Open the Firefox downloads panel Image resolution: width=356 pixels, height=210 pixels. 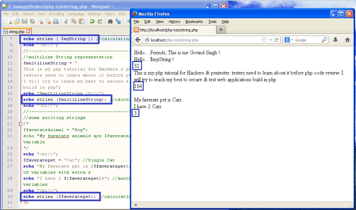(335, 40)
